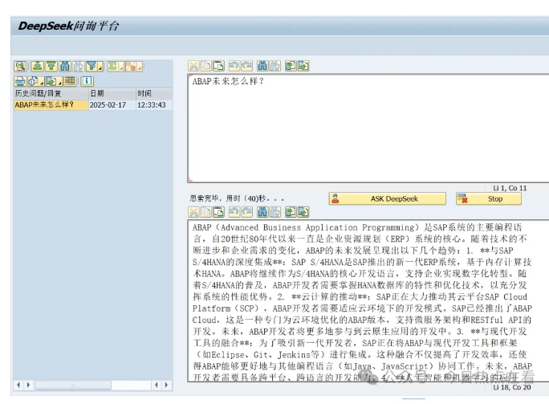Open the Export dropdown in history toolbar
The image size is (549, 404).
tap(54, 81)
